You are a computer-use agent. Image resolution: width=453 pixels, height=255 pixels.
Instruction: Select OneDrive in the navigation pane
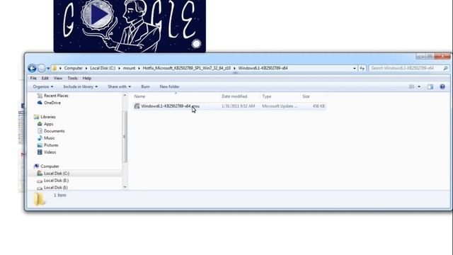click(x=52, y=103)
